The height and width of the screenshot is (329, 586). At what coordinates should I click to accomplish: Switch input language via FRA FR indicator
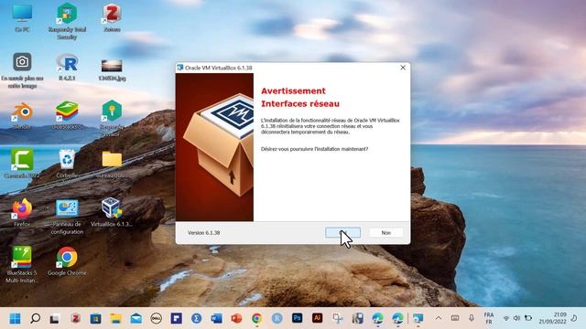489,318
